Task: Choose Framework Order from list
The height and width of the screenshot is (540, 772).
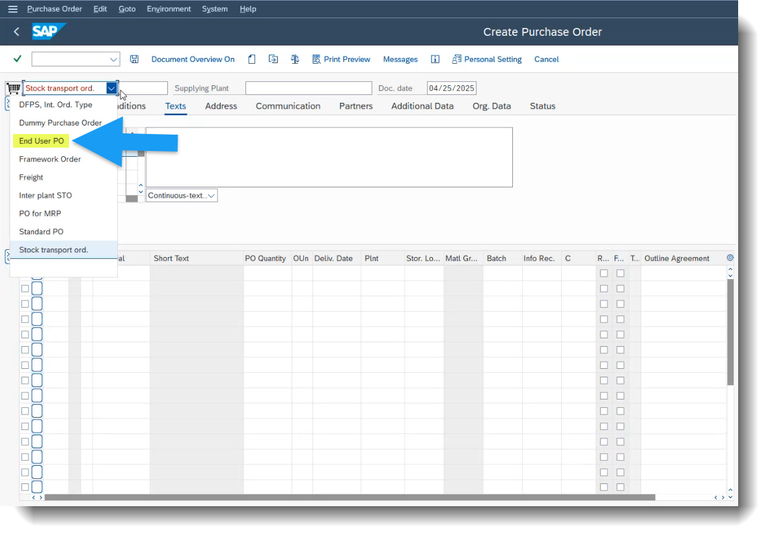Action: pos(64,159)
